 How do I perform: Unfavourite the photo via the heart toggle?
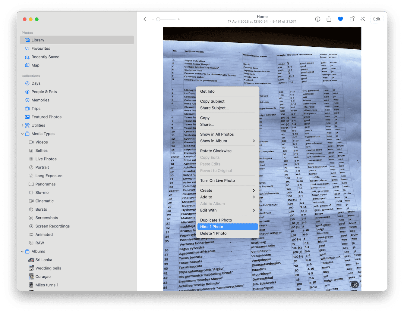(x=340, y=19)
